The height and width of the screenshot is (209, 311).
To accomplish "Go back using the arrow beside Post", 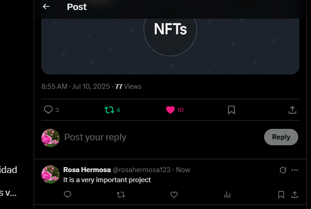I will (46, 6).
